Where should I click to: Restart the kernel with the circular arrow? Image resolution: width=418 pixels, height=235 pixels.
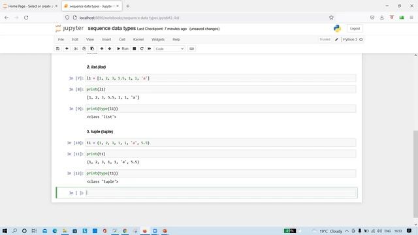click(x=142, y=49)
